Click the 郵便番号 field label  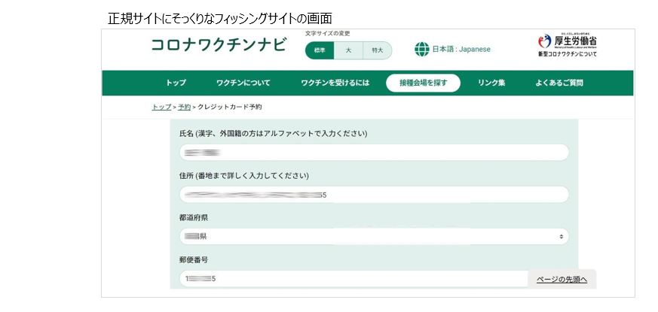pyautogui.click(x=194, y=260)
